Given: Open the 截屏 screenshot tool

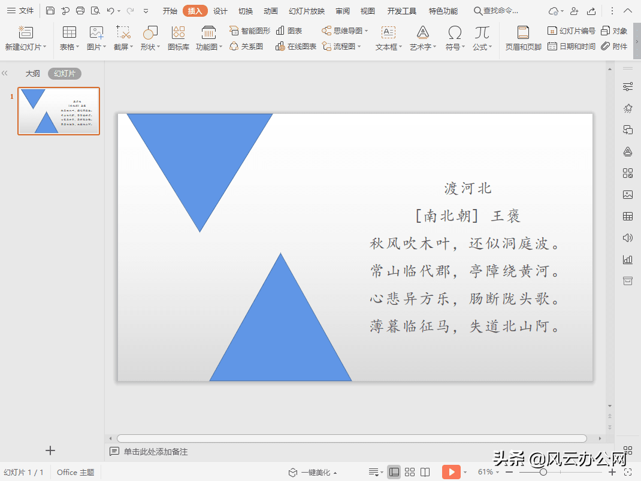Looking at the screenshot, I should point(122,36).
